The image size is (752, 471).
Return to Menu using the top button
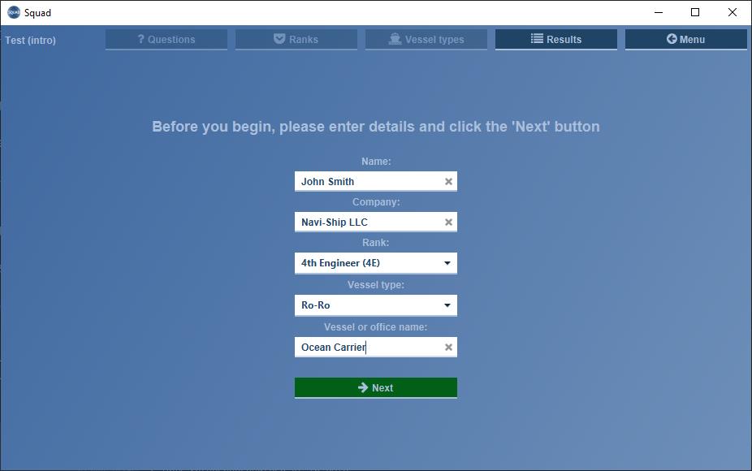685,39
